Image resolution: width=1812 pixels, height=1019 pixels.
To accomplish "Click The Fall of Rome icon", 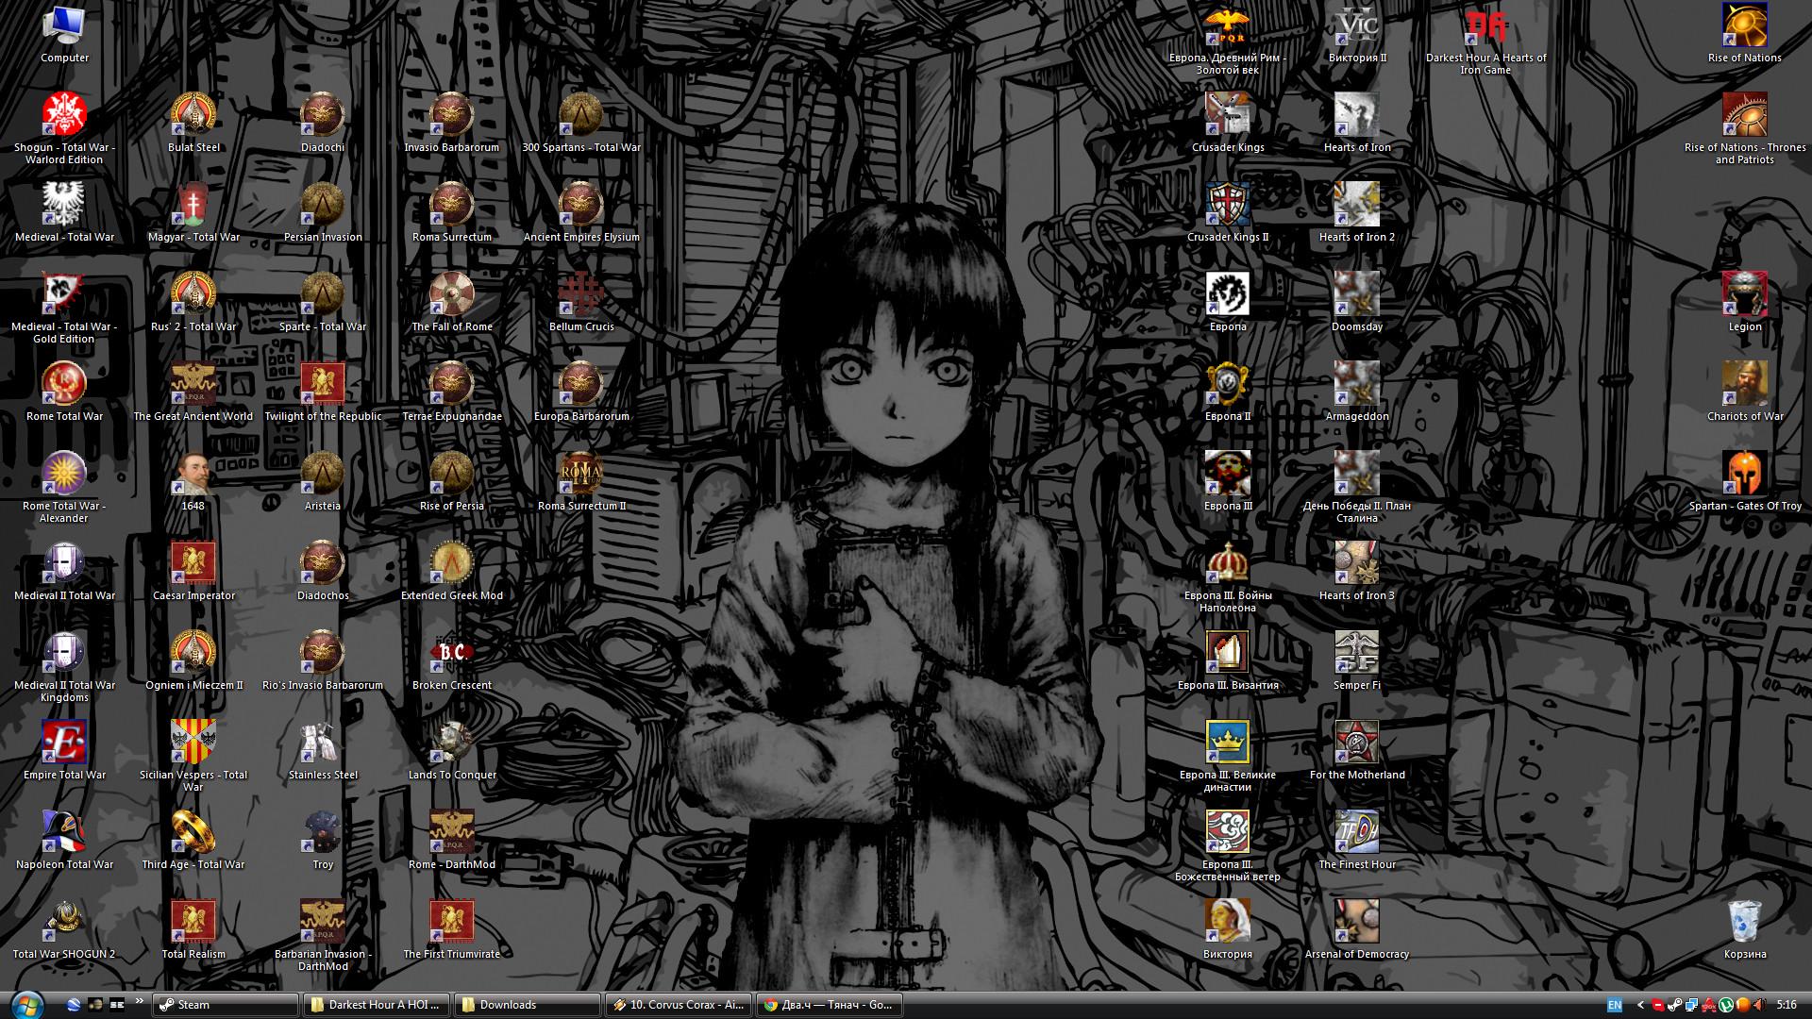I will (451, 302).
